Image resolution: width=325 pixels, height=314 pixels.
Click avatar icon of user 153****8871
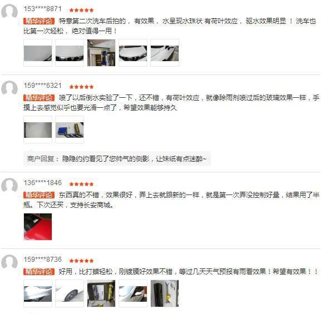pos(9,12)
